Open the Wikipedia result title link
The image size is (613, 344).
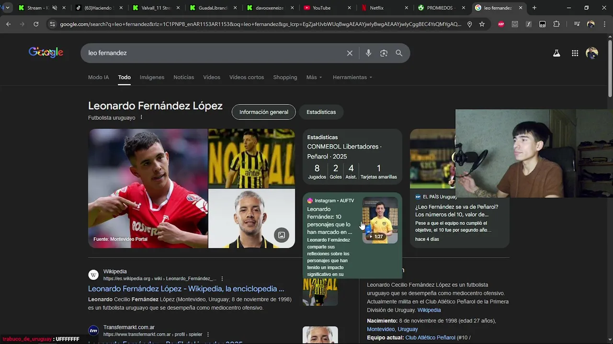pos(186,289)
